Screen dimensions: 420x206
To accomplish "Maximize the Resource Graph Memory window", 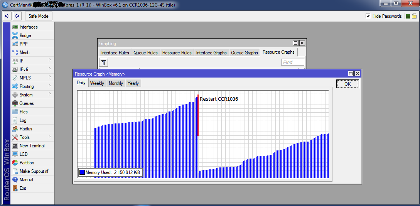I will [x=350, y=74].
